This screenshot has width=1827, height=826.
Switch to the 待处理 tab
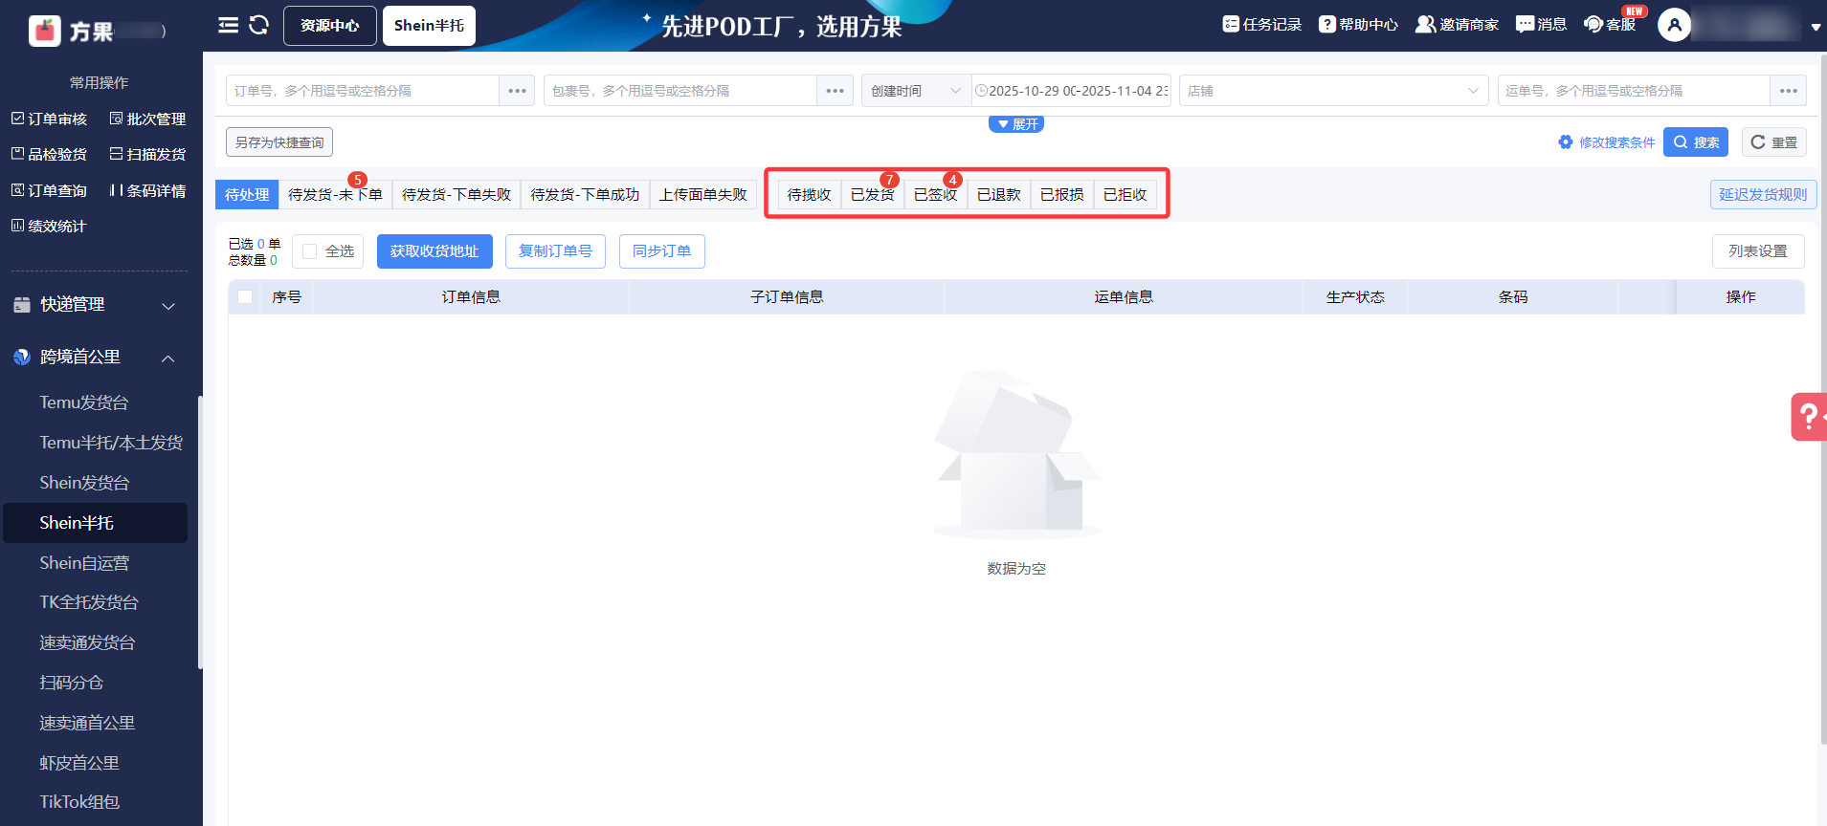point(247,194)
